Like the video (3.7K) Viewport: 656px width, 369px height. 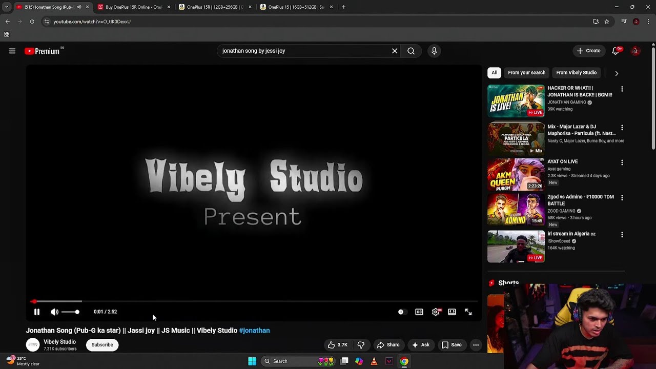337,345
